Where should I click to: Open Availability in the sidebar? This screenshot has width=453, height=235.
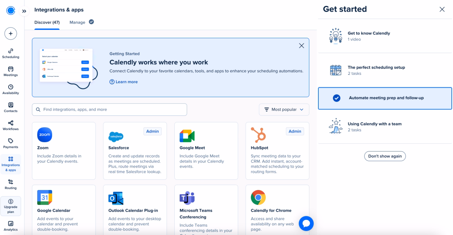pos(11,89)
